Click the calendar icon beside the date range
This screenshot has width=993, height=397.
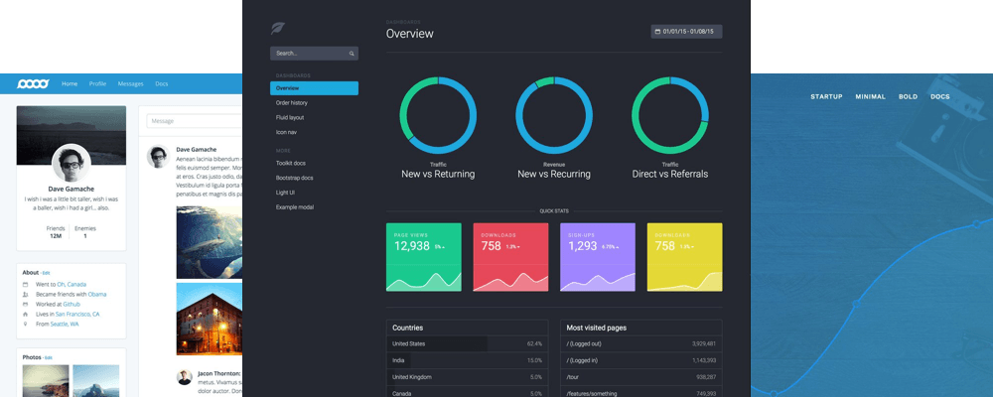(657, 32)
